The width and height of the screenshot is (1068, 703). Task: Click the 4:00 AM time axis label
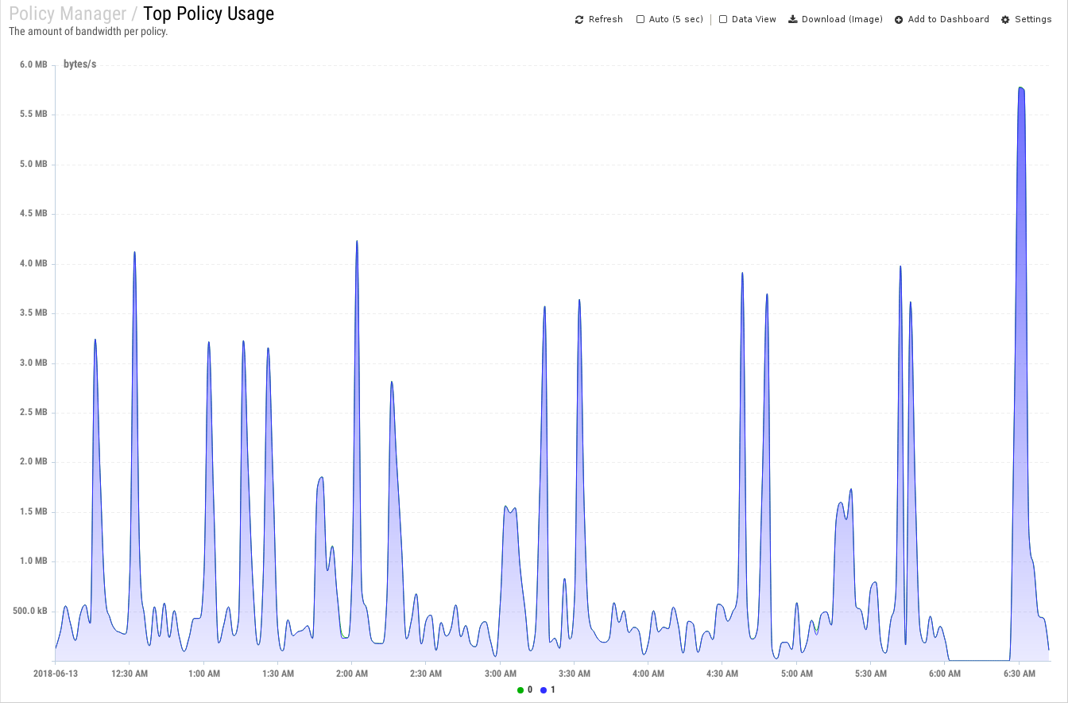648,674
